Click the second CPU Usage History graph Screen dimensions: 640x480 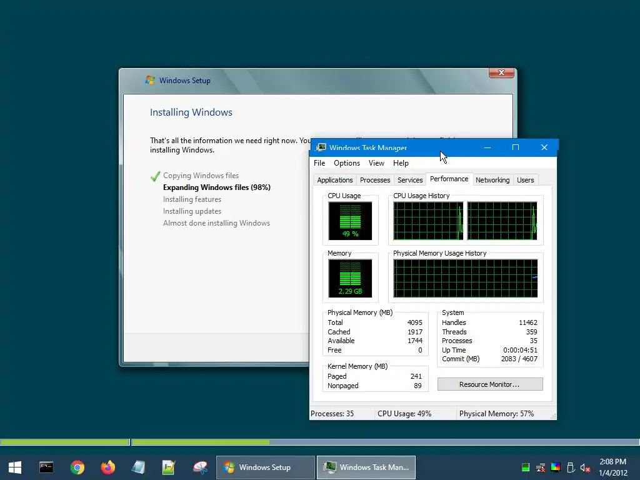click(x=502, y=221)
